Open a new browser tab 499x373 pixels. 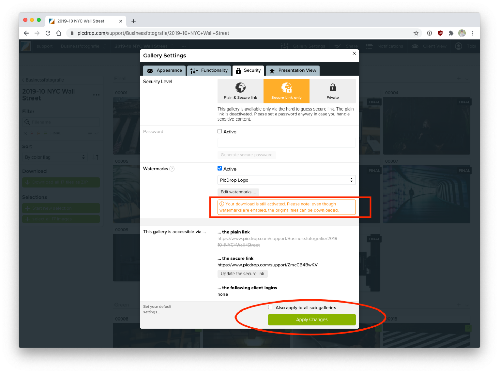pos(133,21)
